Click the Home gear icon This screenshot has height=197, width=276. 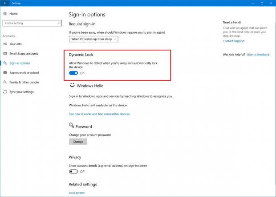(5, 14)
